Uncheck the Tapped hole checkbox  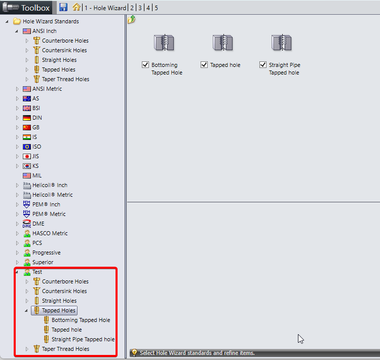pos(204,65)
